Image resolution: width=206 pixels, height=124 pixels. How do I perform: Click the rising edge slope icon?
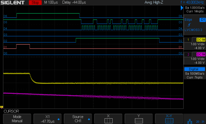189,25
